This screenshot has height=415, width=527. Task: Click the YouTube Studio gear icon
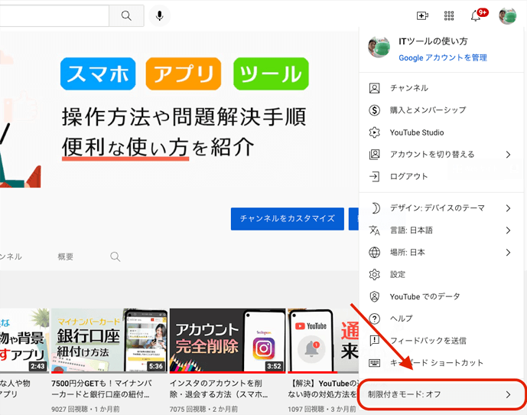click(x=375, y=132)
